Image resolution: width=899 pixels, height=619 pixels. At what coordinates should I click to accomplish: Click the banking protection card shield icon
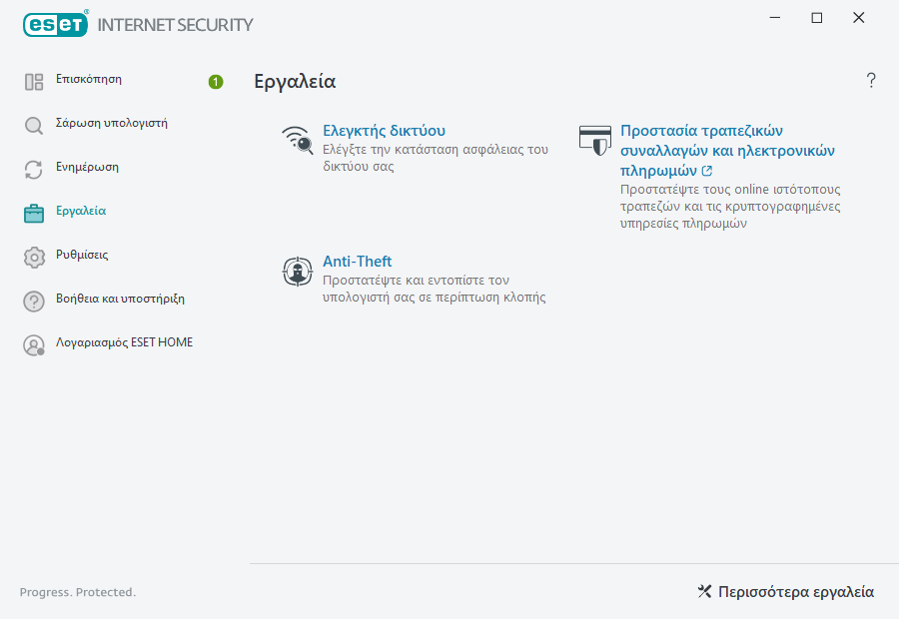point(595,141)
